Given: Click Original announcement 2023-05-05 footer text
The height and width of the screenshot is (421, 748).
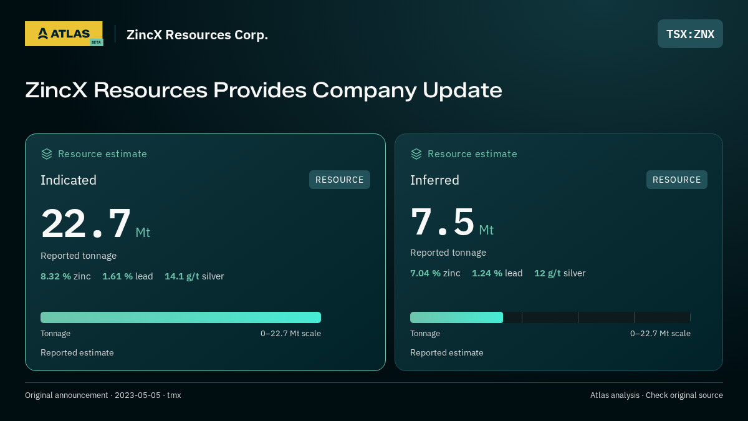Looking at the screenshot, I should point(103,395).
